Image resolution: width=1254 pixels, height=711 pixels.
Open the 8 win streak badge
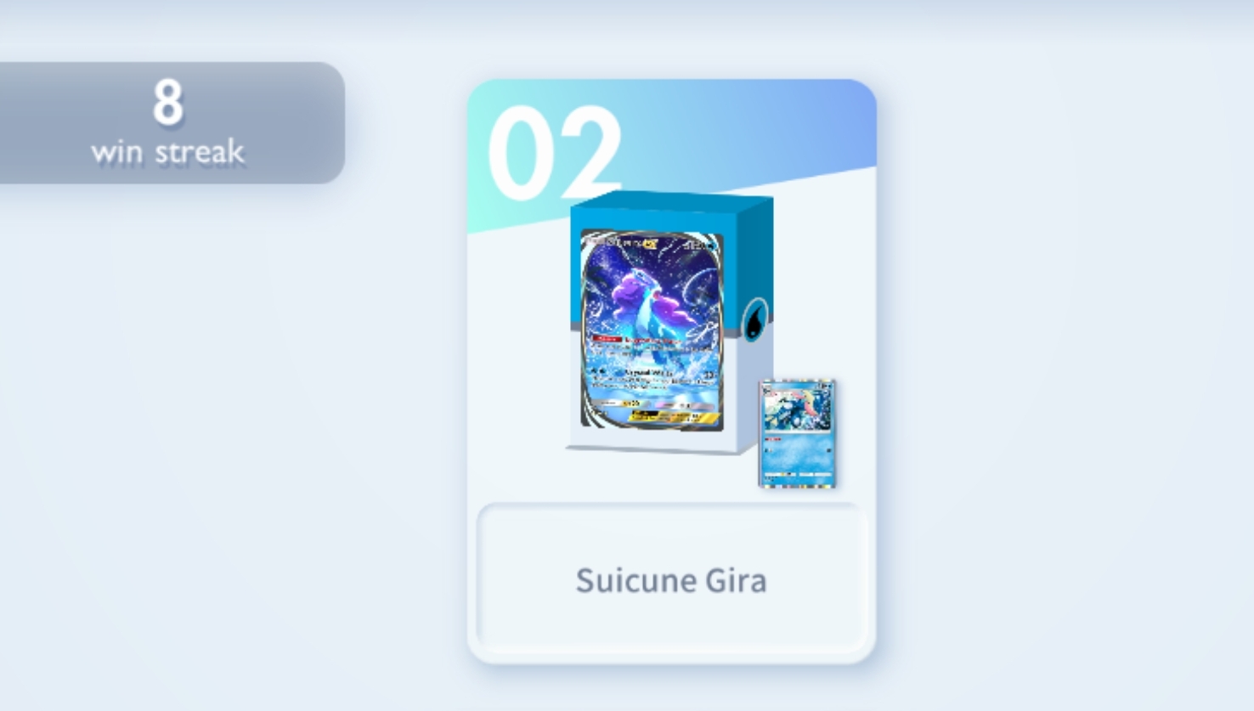tap(170, 122)
